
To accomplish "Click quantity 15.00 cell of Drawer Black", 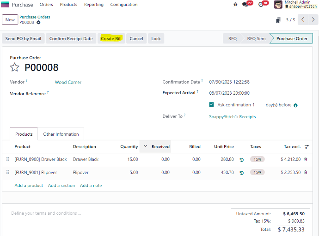I will (133, 159).
